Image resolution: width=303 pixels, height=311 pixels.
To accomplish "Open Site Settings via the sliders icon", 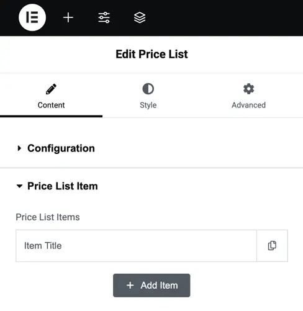I will 104,17.
